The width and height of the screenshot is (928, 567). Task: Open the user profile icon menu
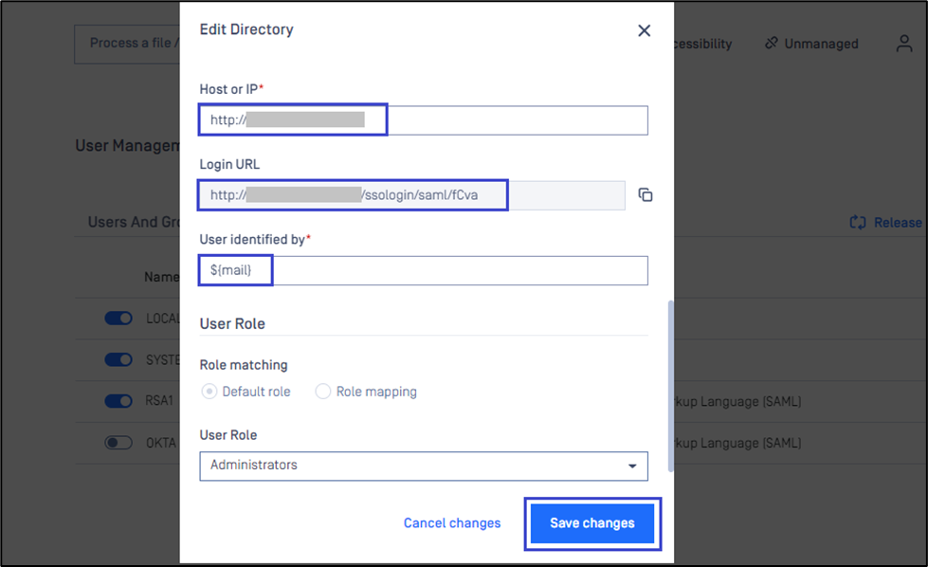click(x=904, y=44)
